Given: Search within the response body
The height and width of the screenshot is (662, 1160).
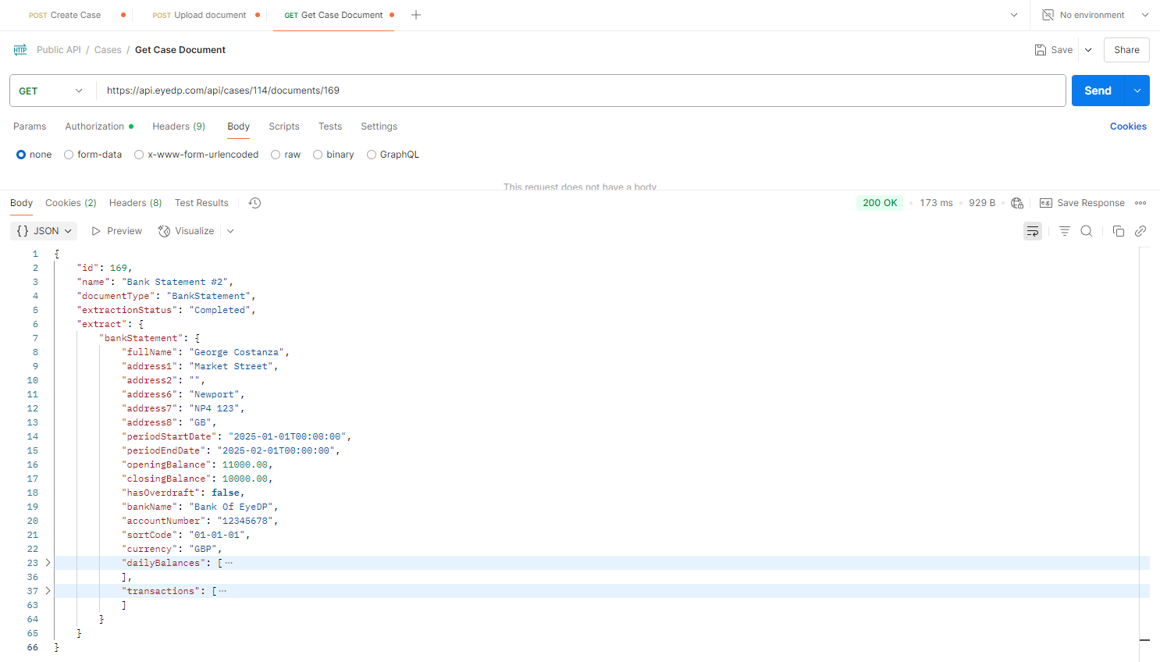Looking at the screenshot, I should 1086,231.
